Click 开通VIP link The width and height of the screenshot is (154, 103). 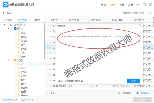pyautogui.click(x=113, y=5)
